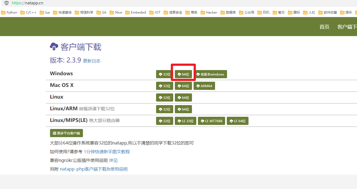Viewport: 357px width, 189px height.
Task: Click the 版本: 2.3.9 version text
Action: click(66, 60)
